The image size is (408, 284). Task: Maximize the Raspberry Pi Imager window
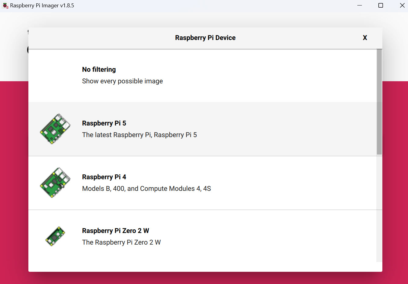click(x=381, y=5)
